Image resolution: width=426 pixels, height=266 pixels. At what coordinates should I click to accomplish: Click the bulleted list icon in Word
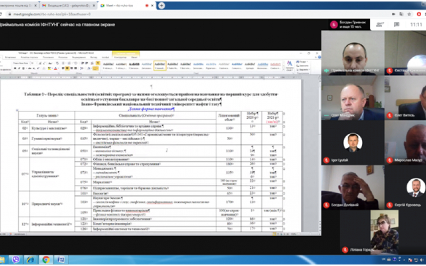pos(63,63)
